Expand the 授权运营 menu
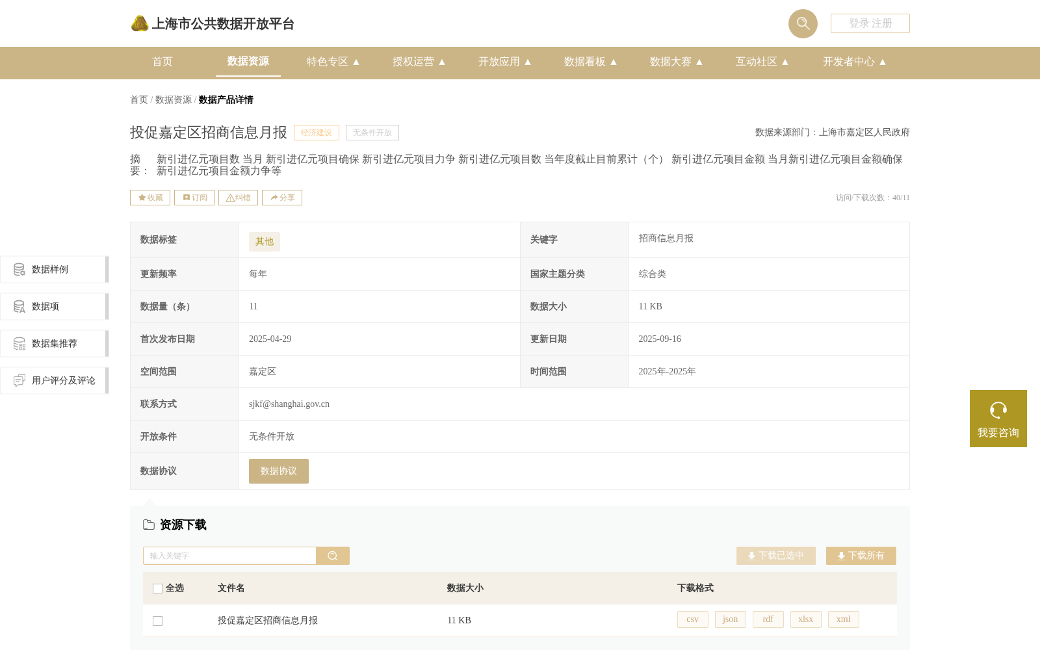1040x650 pixels. pos(419,62)
